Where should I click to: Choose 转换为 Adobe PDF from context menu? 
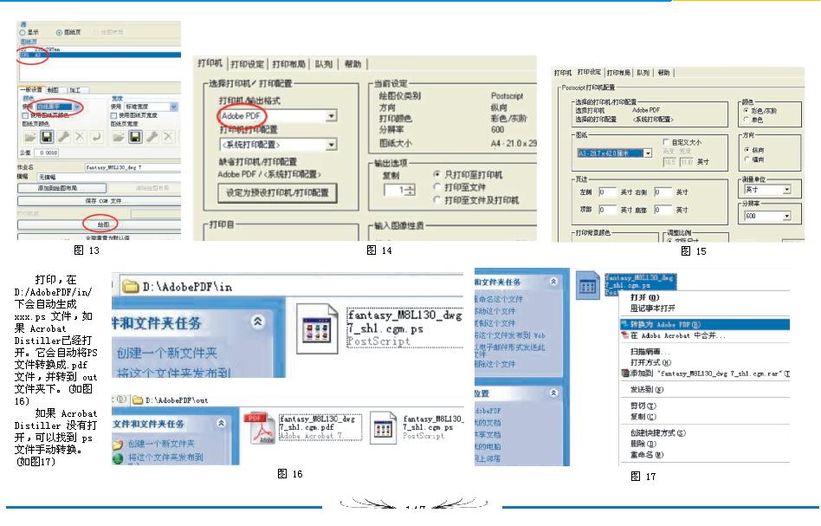[705, 324]
